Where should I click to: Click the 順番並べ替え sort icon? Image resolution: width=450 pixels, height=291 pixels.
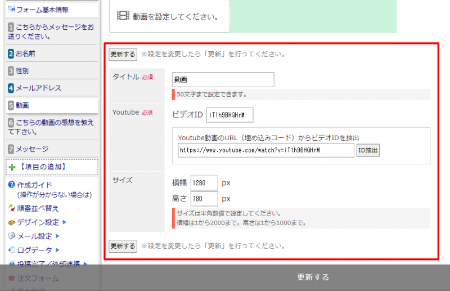(12, 208)
